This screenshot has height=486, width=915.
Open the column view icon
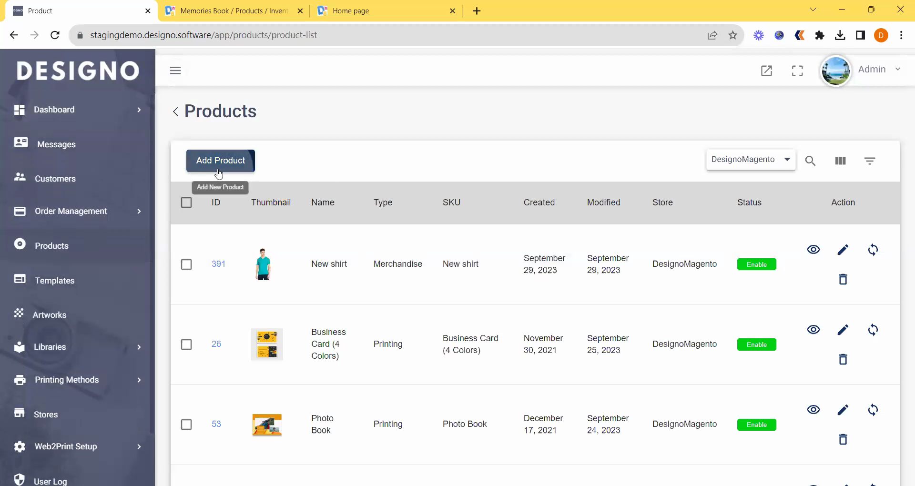840,161
